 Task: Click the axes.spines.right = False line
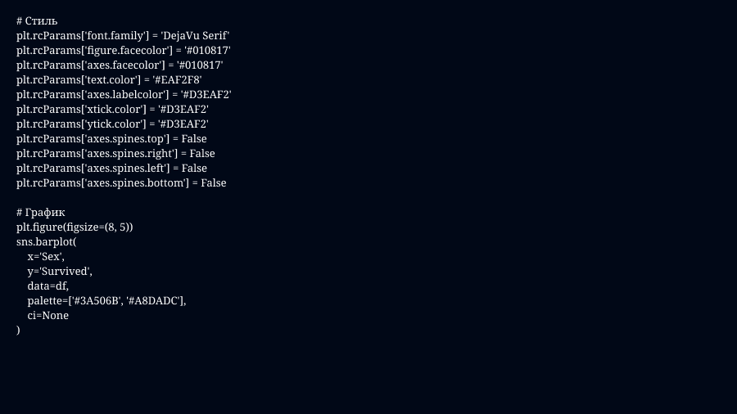115,153
